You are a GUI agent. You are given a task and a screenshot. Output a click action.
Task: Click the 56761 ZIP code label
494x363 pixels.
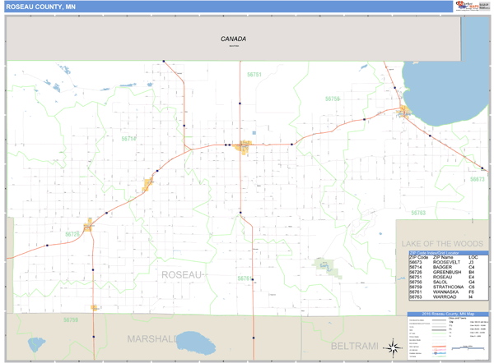pos(254,75)
